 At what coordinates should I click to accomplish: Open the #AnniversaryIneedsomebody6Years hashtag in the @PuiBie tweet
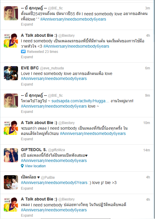54,183
